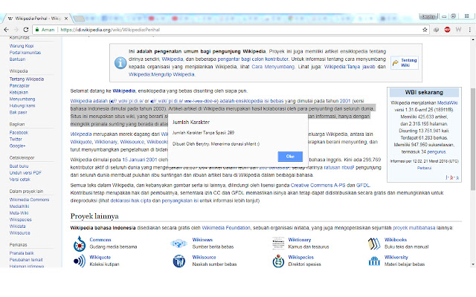Close the Wikipedia Perihal tab
This screenshot has height=297, width=476.
coord(66,19)
